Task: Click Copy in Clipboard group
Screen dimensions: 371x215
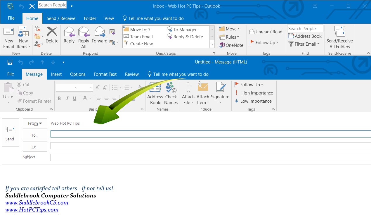Action: click(25, 93)
